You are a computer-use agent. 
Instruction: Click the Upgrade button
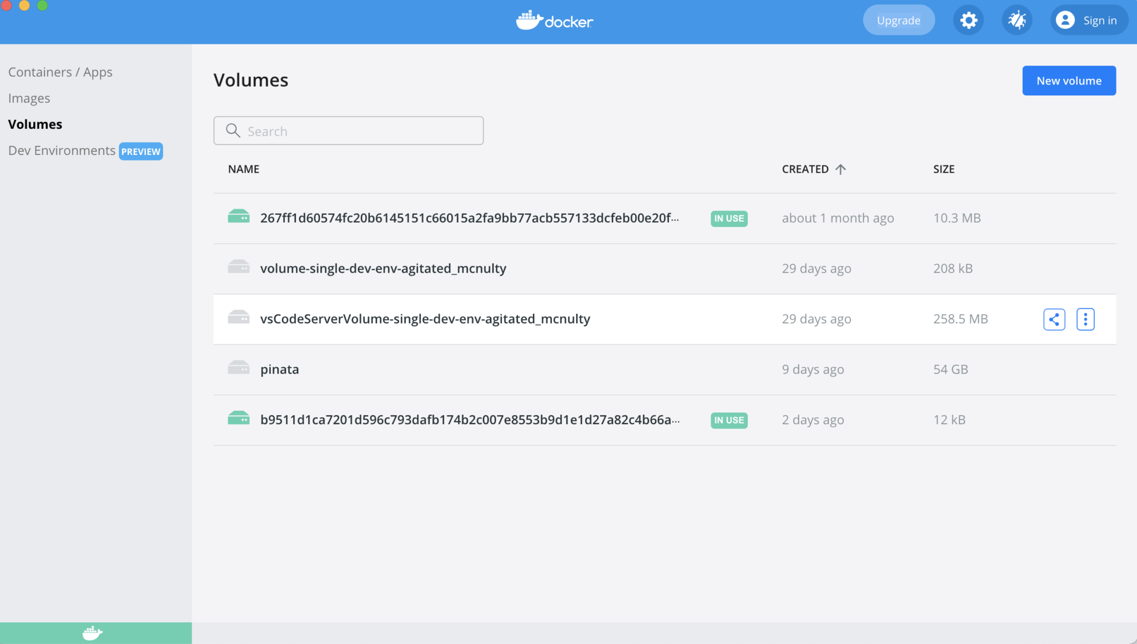(898, 19)
